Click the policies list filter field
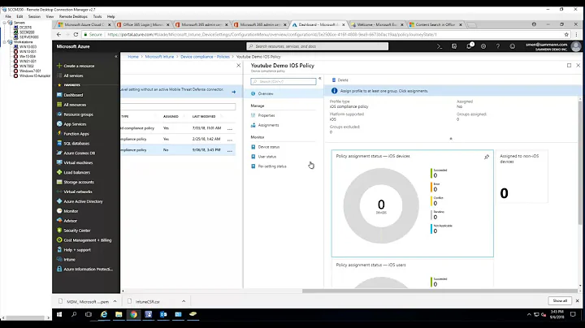This screenshot has height=328, width=585. pyautogui.click(x=178, y=106)
